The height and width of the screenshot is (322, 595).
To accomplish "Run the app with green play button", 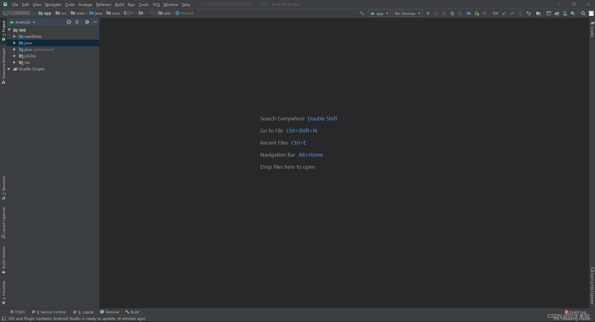I will coord(428,13).
